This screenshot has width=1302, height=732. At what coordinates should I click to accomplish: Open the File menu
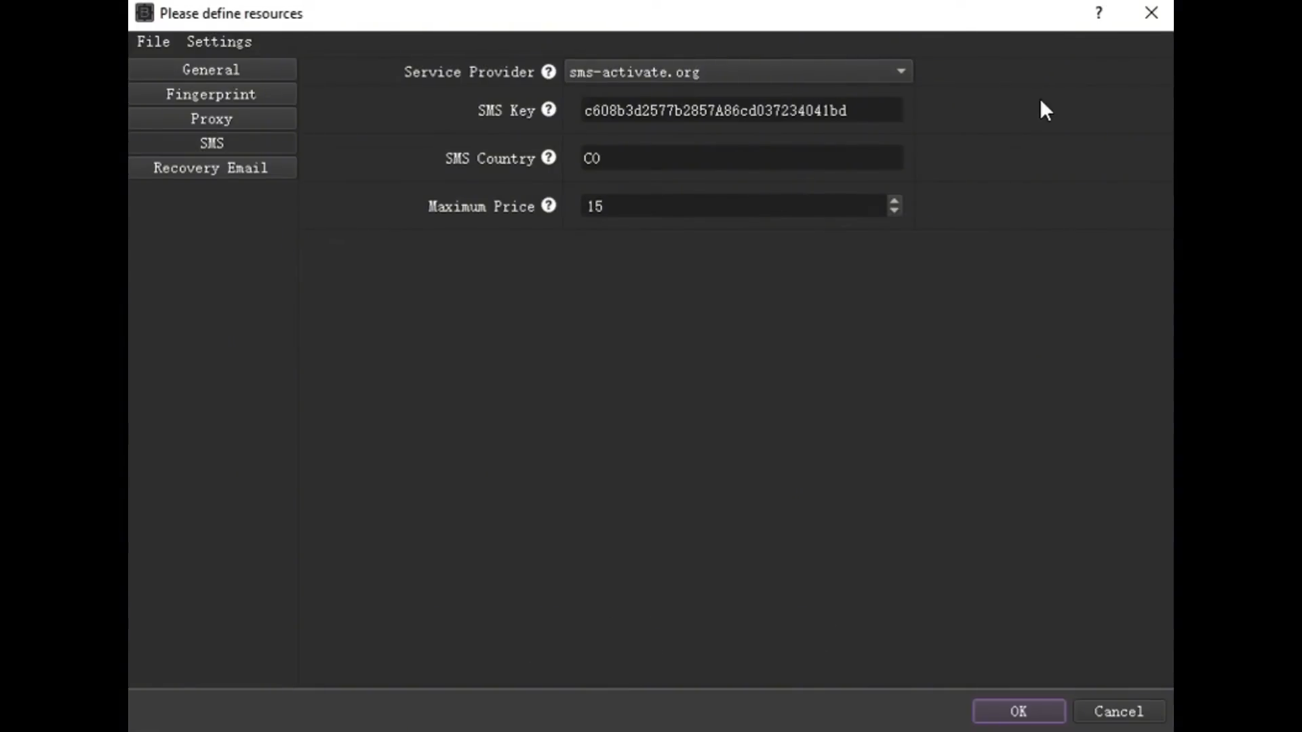pos(153,41)
